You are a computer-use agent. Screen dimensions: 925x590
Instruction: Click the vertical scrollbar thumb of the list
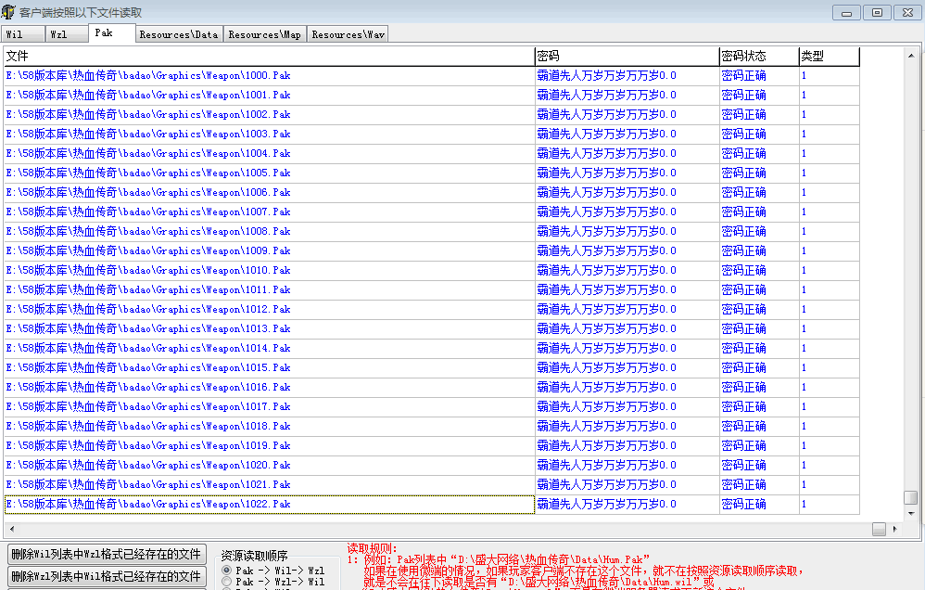911,497
